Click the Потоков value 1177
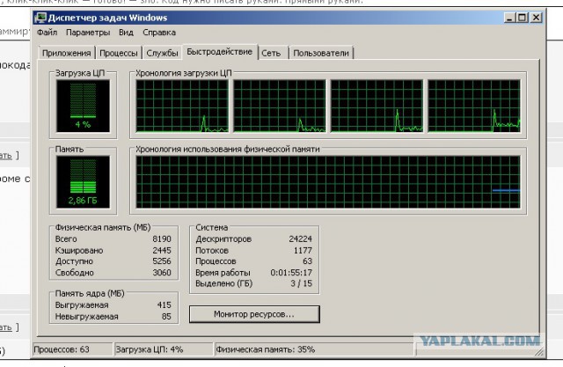Screen dimensions: 563x367 pyautogui.click(x=303, y=250)
